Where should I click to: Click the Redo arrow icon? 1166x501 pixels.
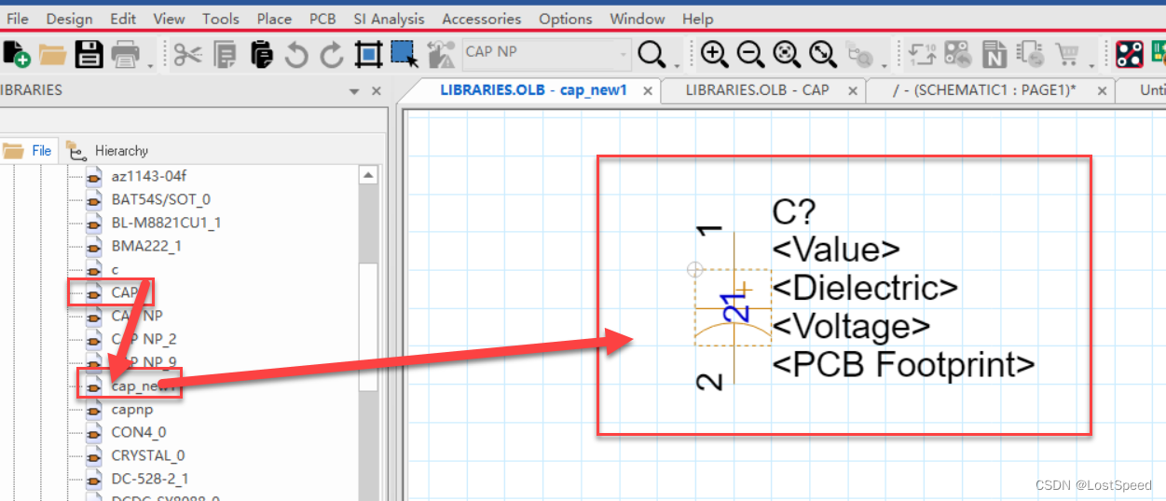(332, 56)
